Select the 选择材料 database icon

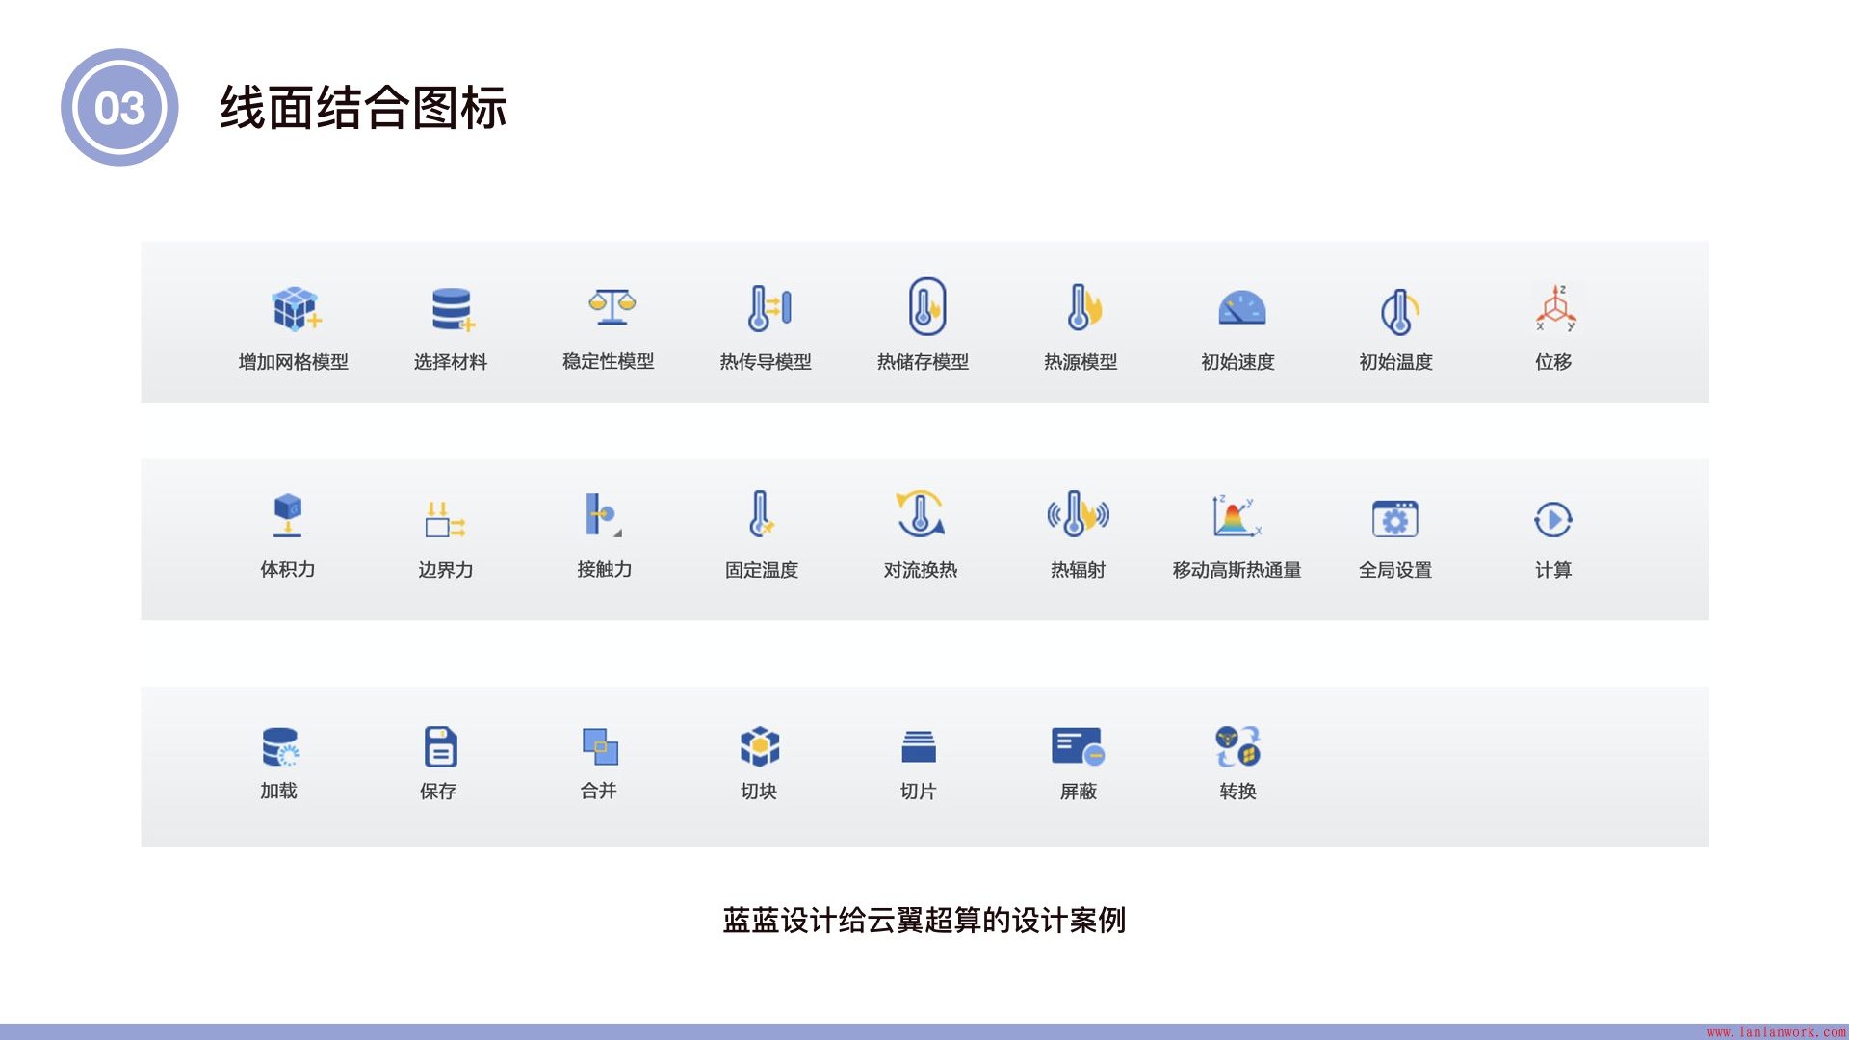click(452, 309)
